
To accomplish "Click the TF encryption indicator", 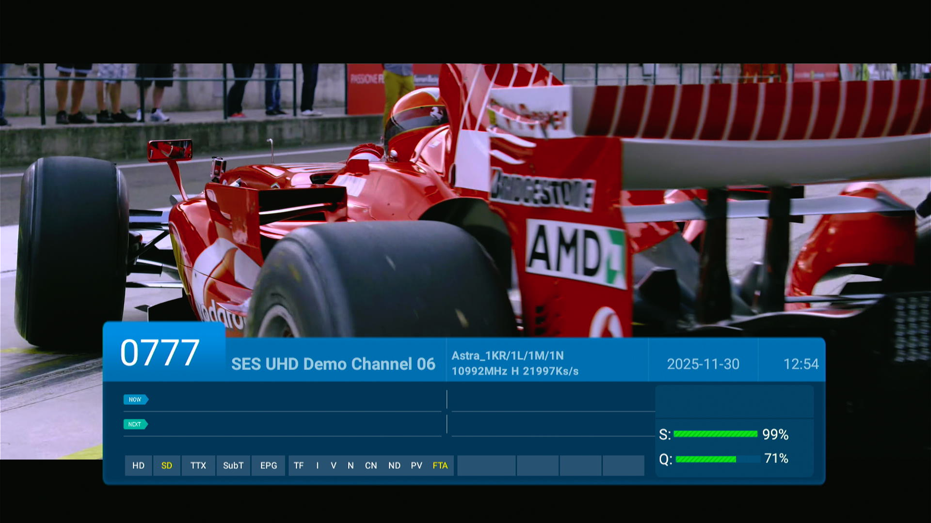I will pyautogui.click(x=298, y=465).
